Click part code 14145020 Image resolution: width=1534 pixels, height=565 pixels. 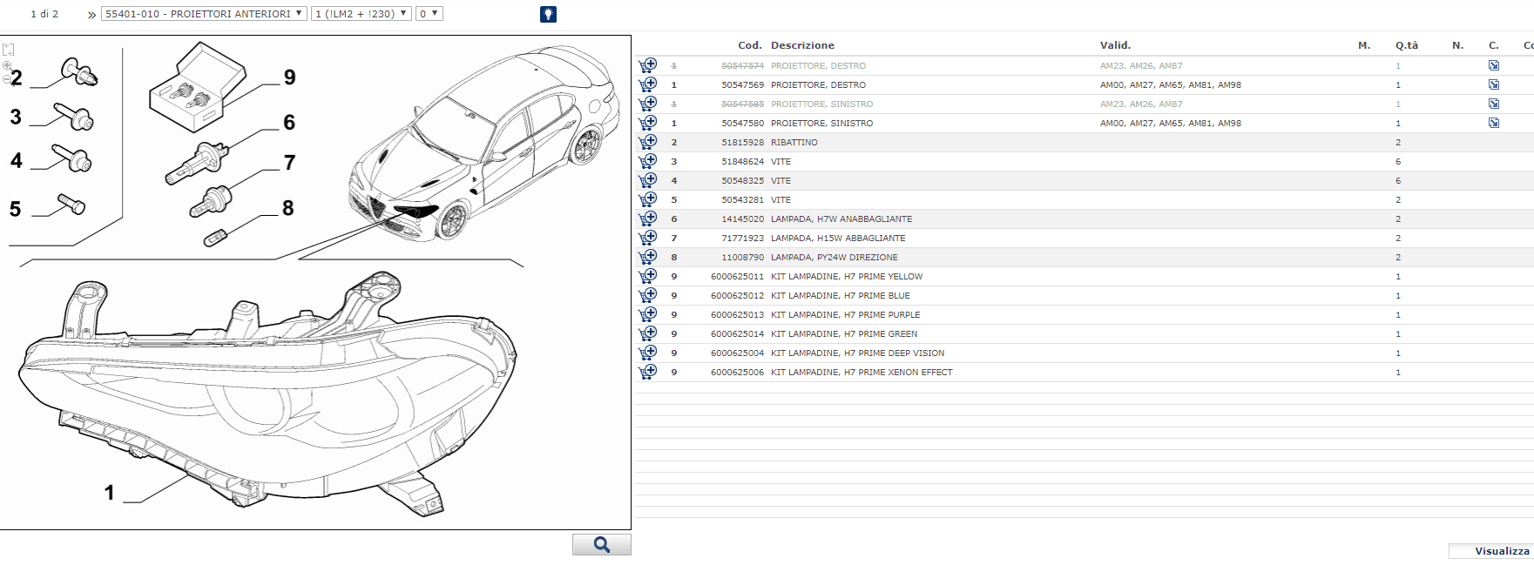pyautogui.click(x=742, y=219)
